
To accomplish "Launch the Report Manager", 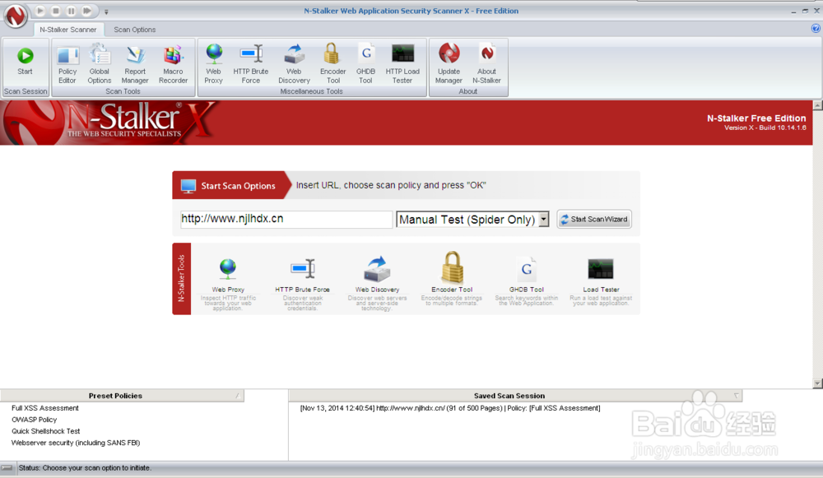I will (x=135, y=65).
